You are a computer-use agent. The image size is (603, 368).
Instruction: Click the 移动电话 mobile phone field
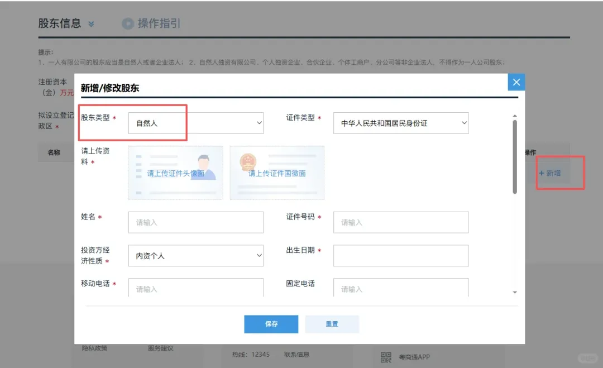click(195, 288)
